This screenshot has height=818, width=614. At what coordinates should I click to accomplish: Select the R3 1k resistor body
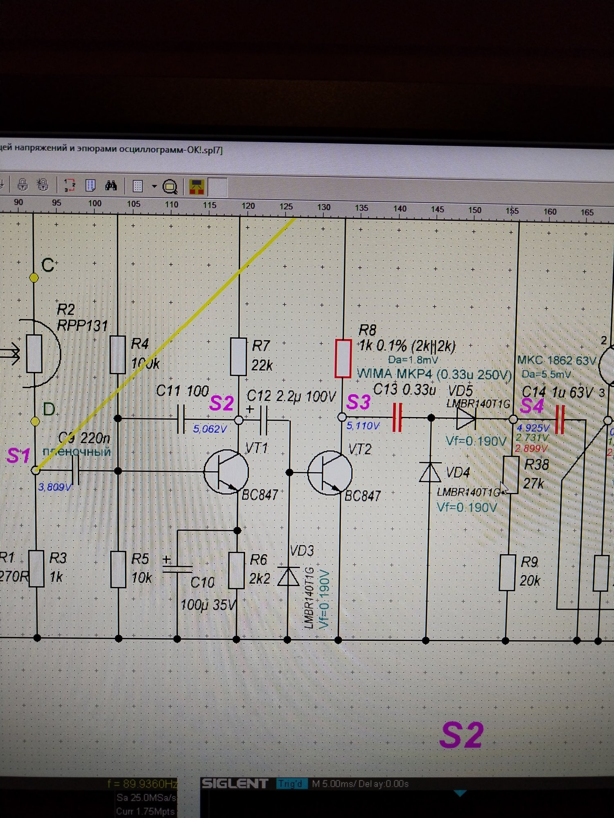[36, 569]
